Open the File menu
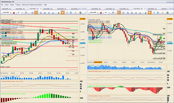 [x=2, y=5]
